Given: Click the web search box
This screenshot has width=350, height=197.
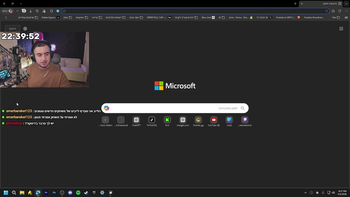Looking at the screenshot, I should click(x=175, y=108).
